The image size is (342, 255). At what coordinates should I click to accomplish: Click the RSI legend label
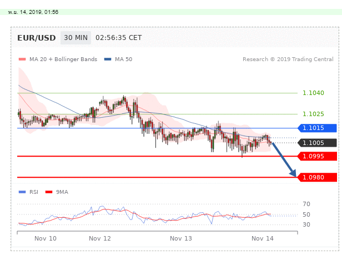(34, 192)
